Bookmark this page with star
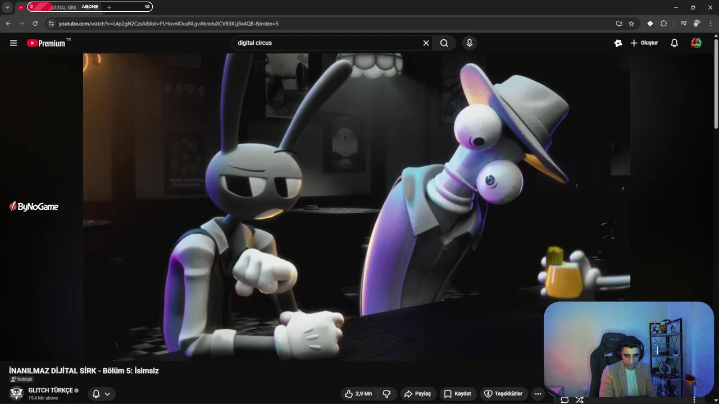 [631, 24]
